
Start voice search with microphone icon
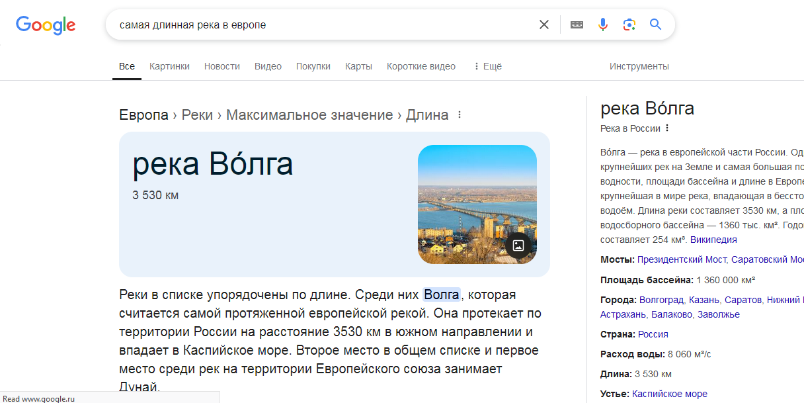click(602, 24)
